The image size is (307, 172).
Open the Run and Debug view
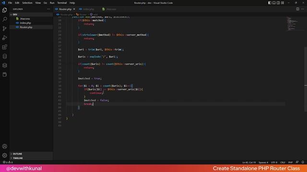(4, 38)
